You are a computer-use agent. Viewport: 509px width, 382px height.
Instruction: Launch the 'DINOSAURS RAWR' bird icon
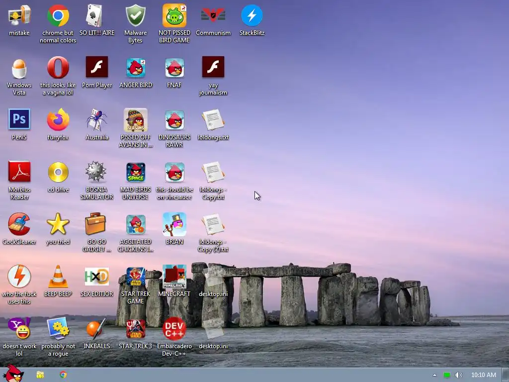174,129
